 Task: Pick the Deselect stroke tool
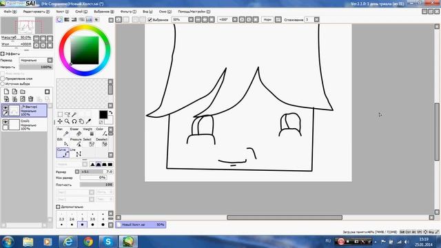click(x=101, y=142)
